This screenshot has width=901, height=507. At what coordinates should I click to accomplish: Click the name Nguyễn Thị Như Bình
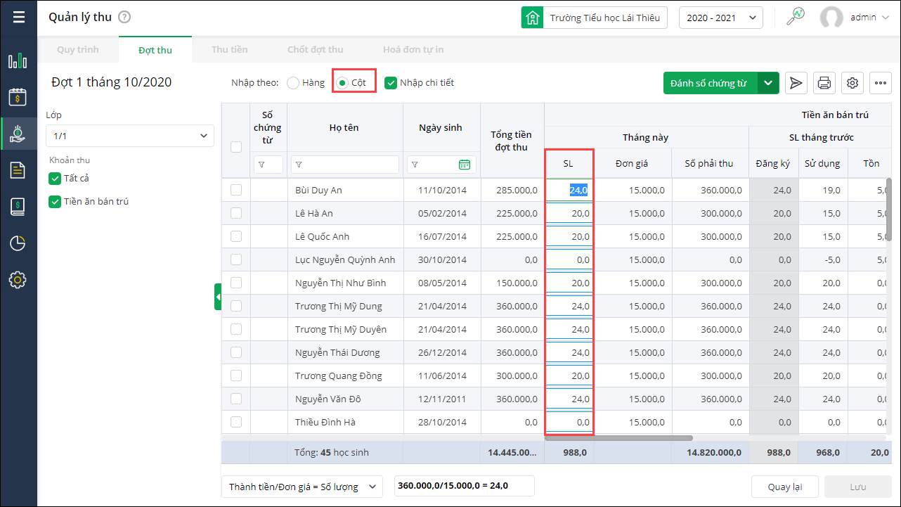point(341,283)
